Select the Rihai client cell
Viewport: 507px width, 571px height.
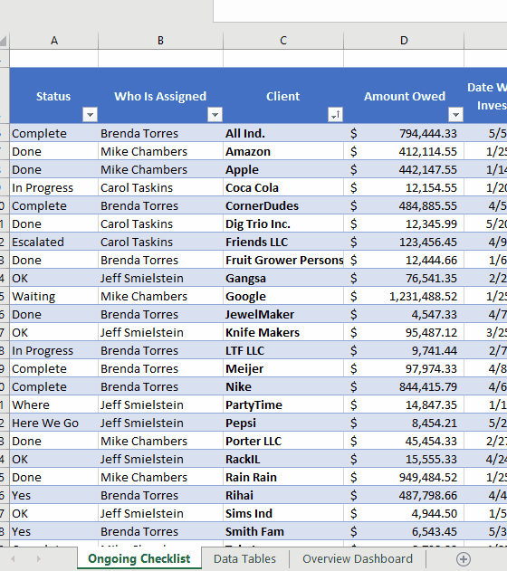283,495
